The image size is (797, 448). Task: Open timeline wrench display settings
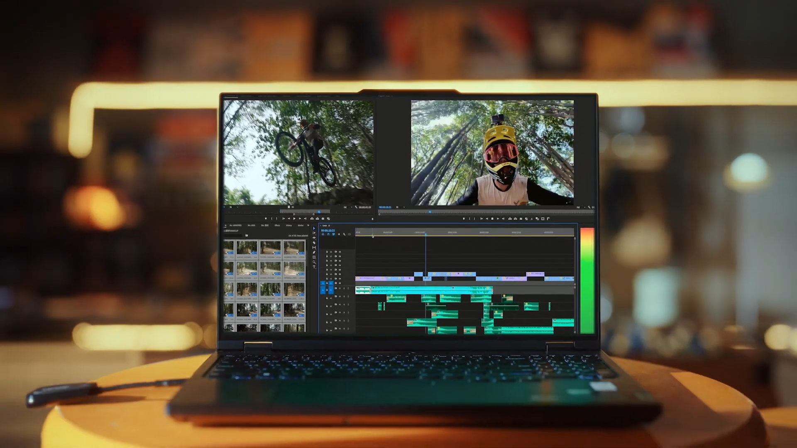pyautogui.click(x=344, y=234)
